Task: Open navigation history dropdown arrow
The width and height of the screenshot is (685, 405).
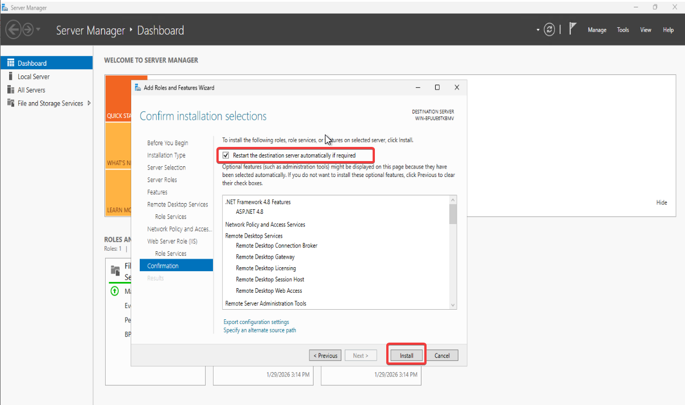Action: tap(39, 29)
